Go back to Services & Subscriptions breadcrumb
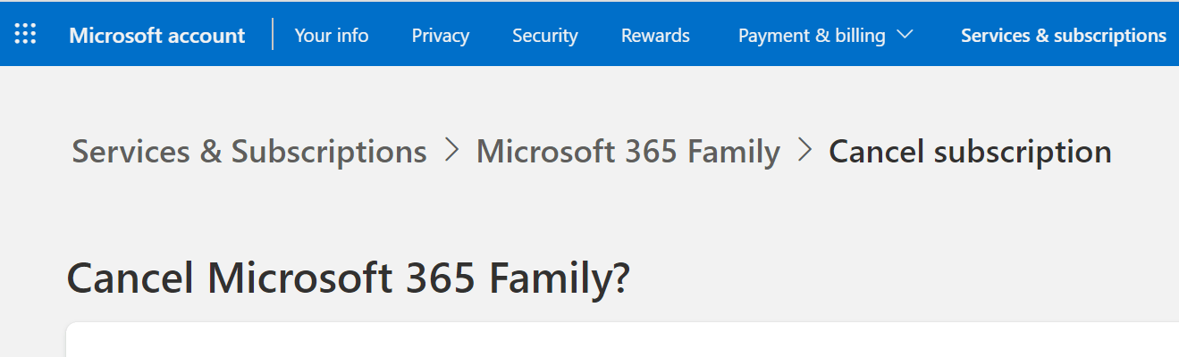Image resolution: width=1179 pixels, height=357 pixels. coord(249,152)
